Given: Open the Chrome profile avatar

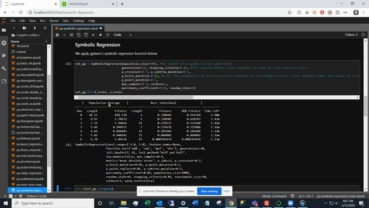Looking at the screenshot, I should tap(356, 13).
